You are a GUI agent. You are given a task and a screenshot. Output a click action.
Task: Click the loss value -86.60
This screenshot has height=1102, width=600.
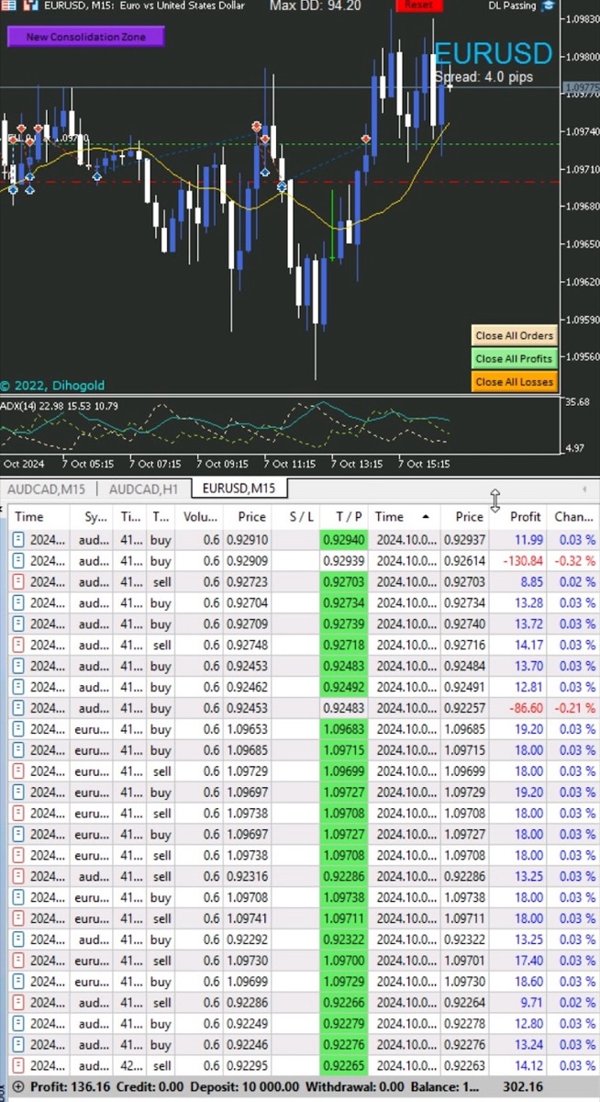[x=527, y=709]
